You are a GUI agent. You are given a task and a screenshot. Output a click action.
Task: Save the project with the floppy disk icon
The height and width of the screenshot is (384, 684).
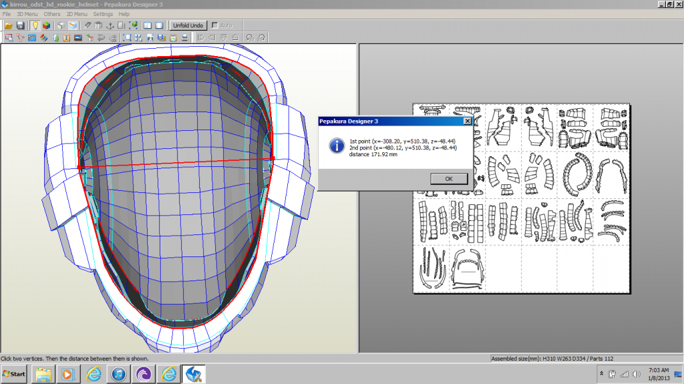20,26
